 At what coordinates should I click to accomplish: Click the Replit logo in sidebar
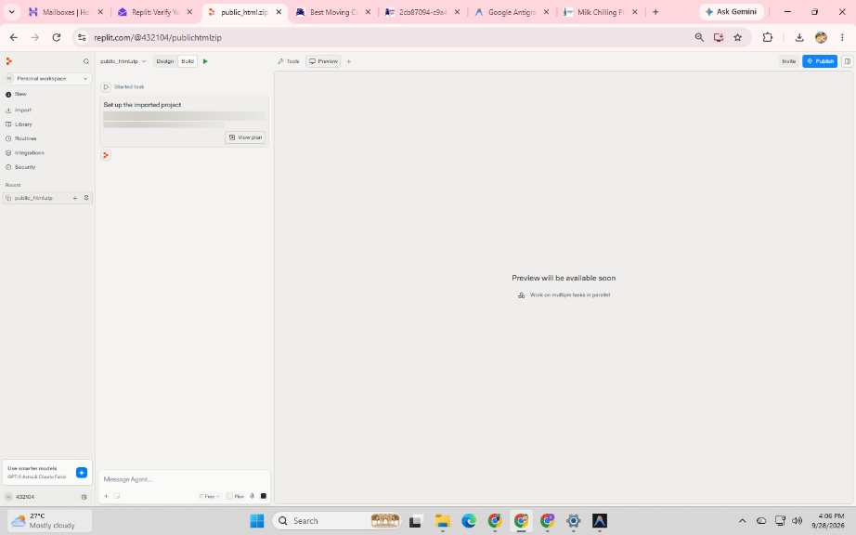(x=8, y=61)
